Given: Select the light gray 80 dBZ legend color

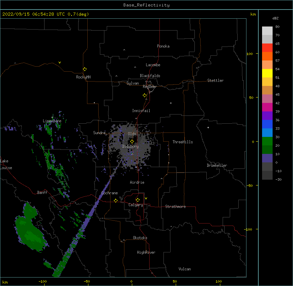Looking at the screenshot, I should coord(267,31).
